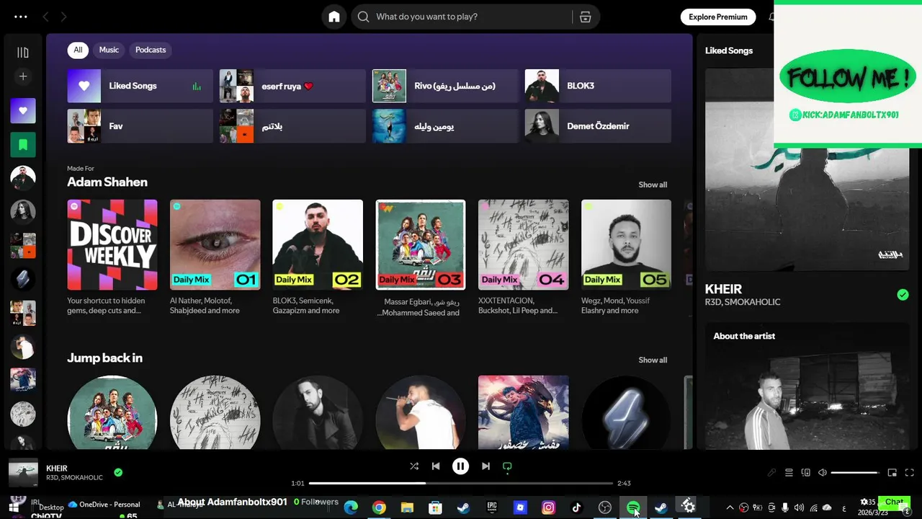Click now playing album art in player bar
Image resolution: width=922 pixels, height=519 pixels.
[23, 473]
